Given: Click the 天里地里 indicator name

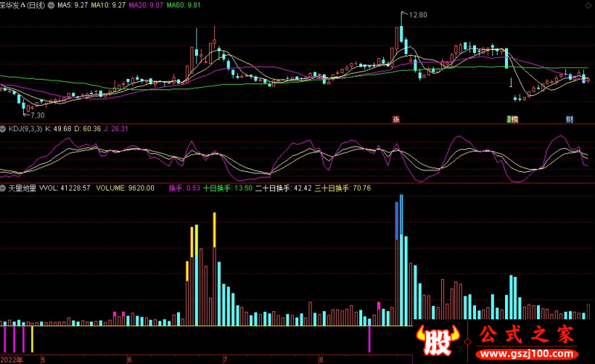Looking at the screenshot, I should [x=22, y=188].
